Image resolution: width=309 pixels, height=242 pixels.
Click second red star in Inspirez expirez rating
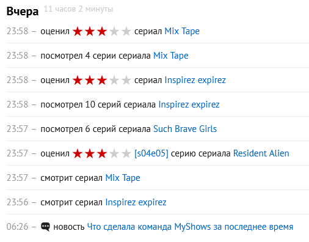(90, 80)
